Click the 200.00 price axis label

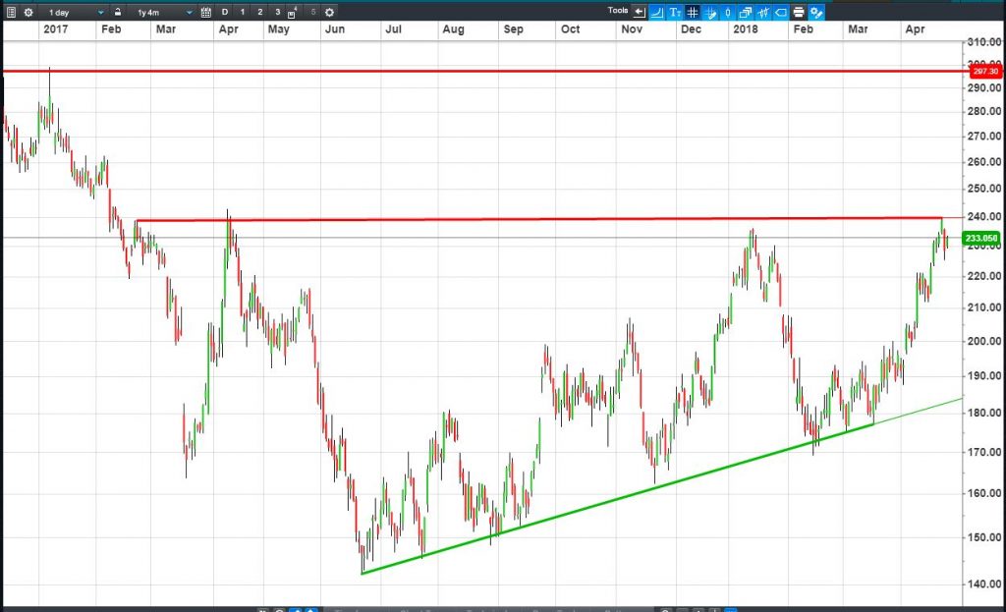tap(984, 341)
